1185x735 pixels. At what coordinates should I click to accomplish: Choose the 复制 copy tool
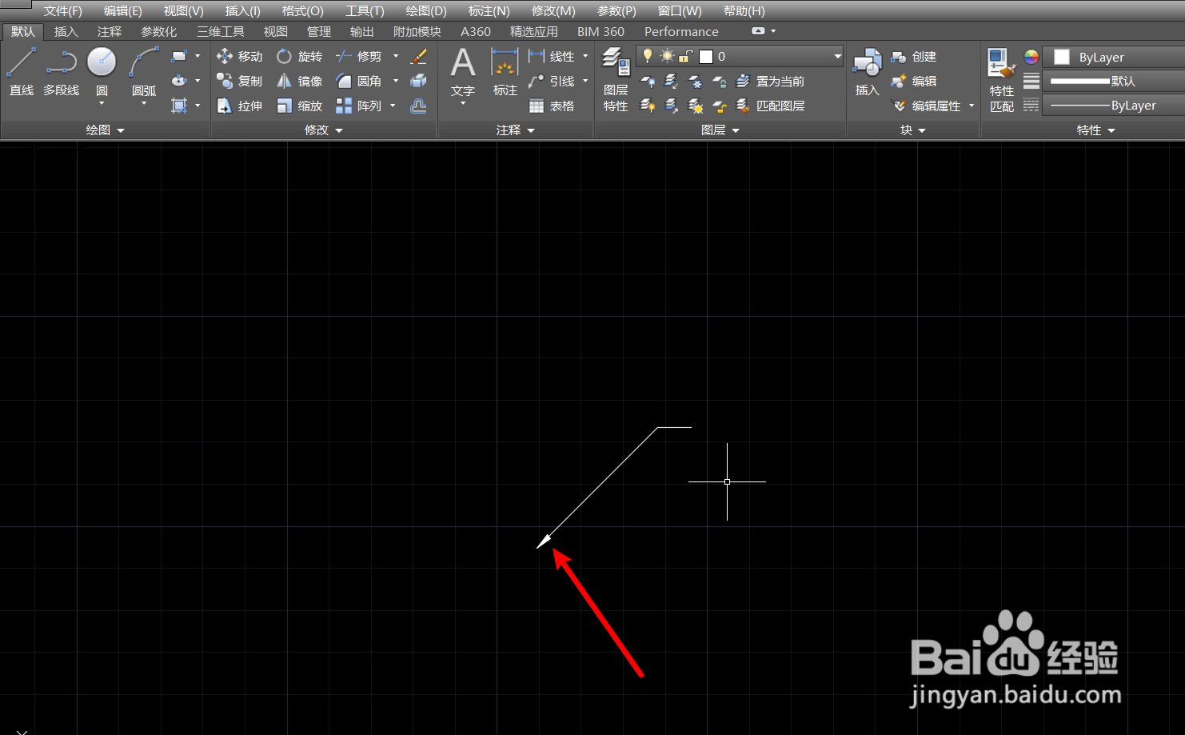pyautogui.click(x=240, y=81)
